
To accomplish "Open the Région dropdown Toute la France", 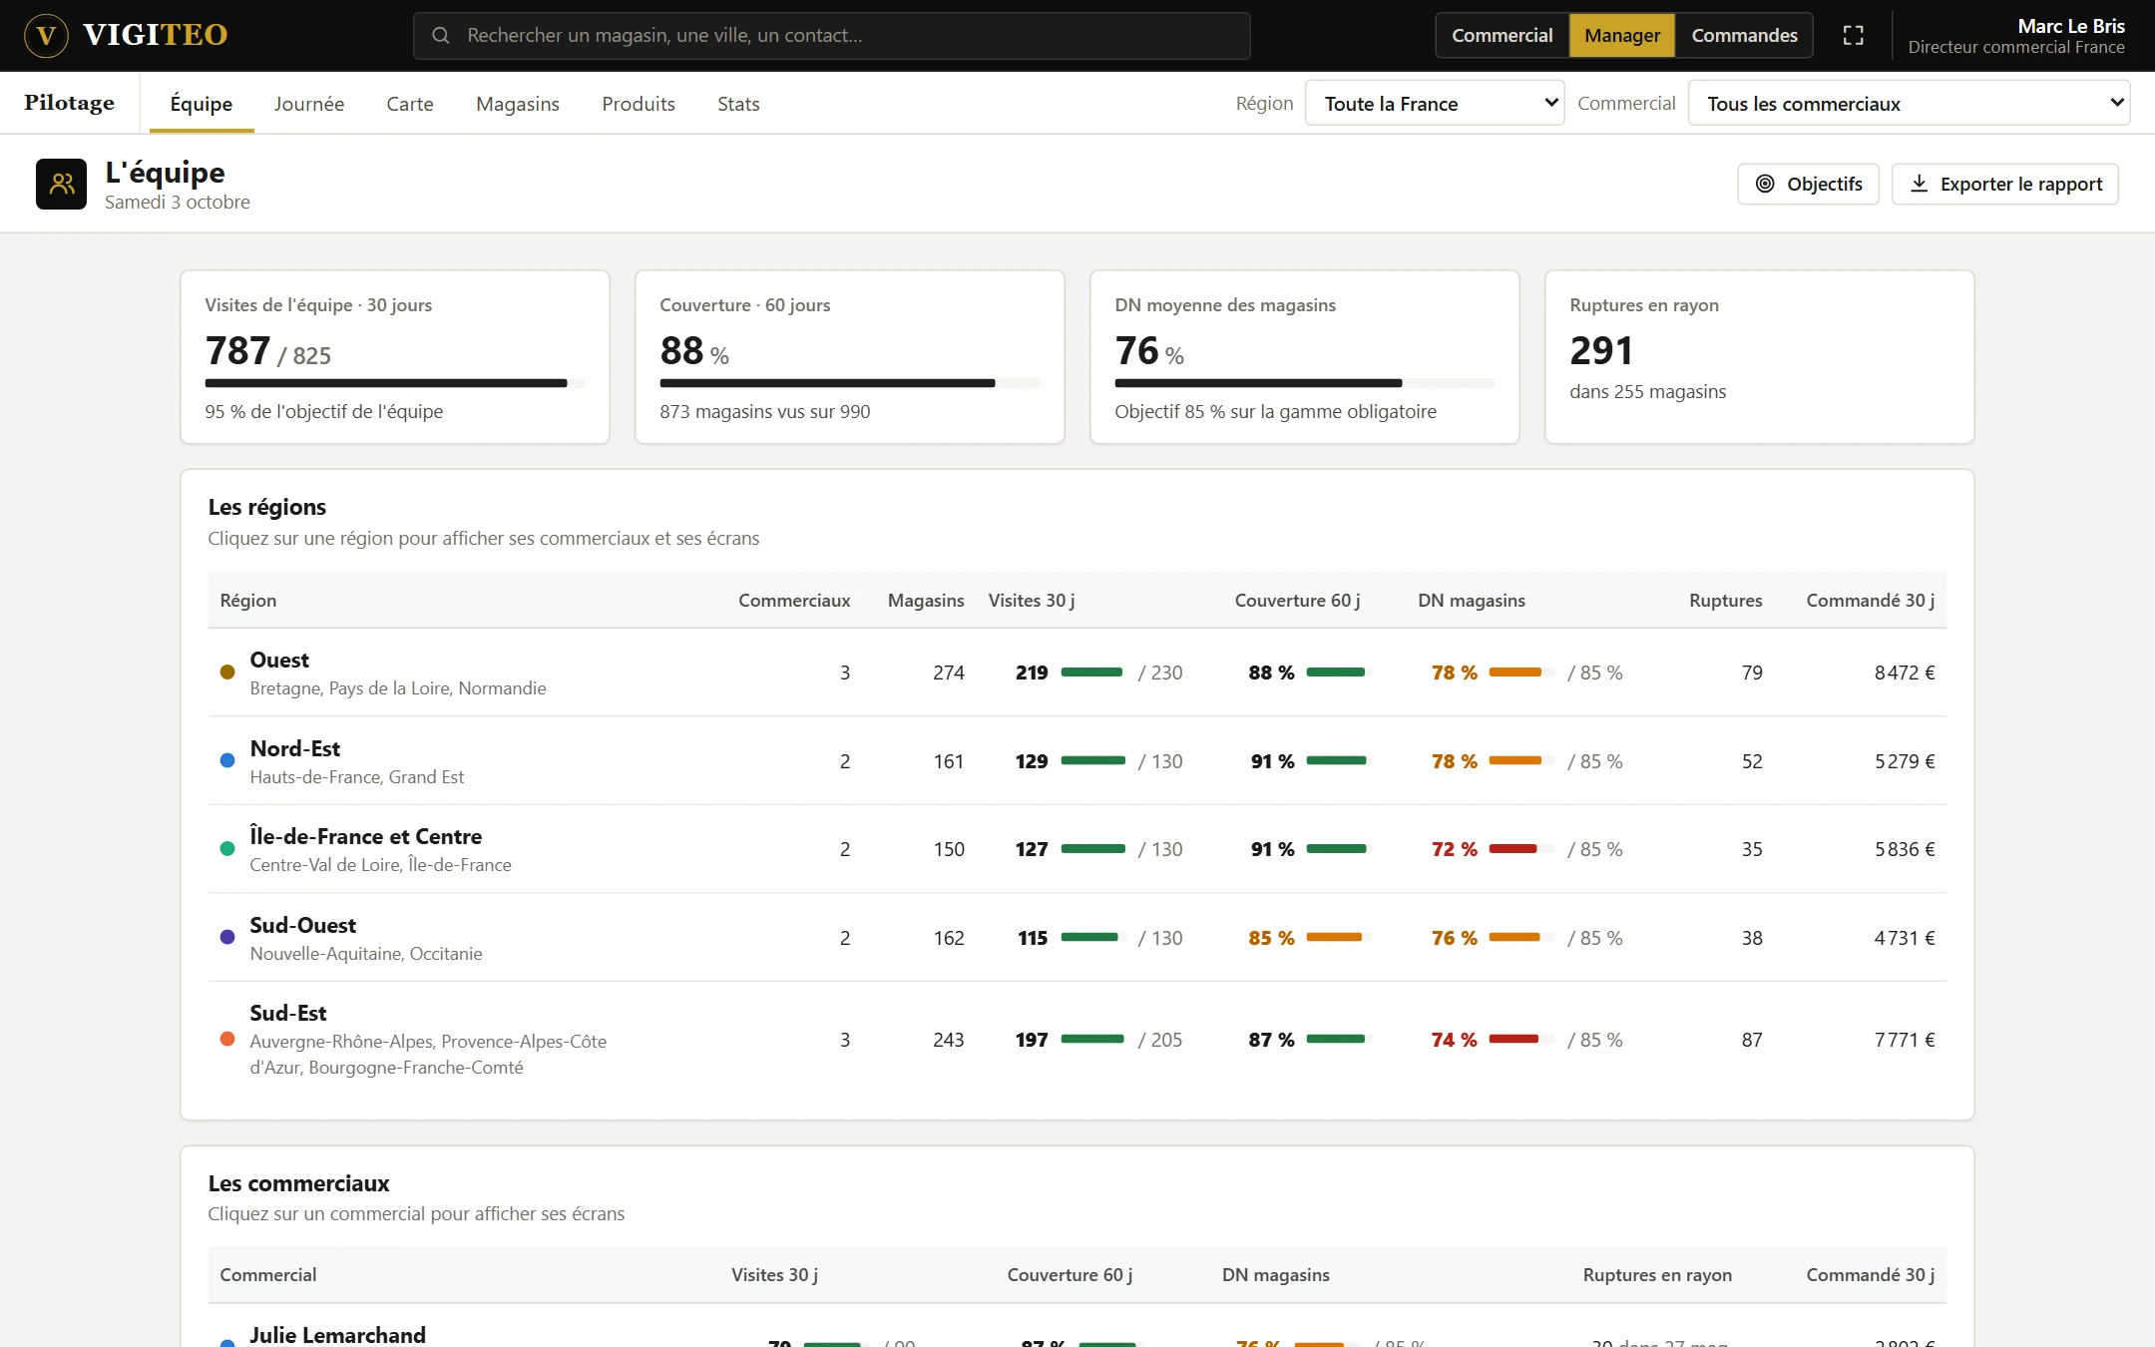I will [1435, 104].
